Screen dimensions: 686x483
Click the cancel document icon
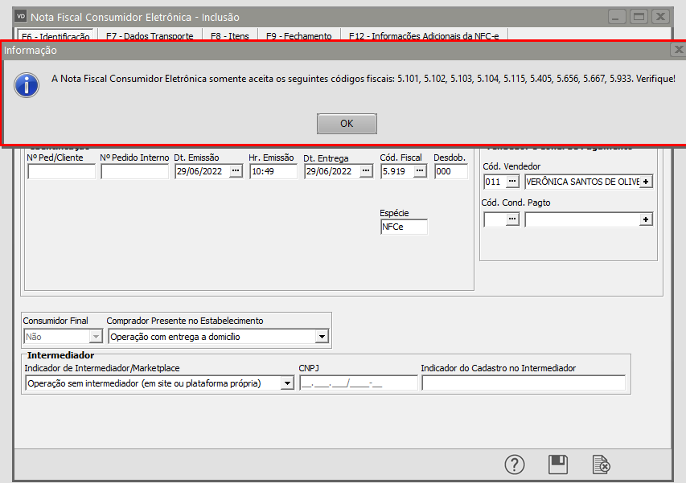(601, 465)
